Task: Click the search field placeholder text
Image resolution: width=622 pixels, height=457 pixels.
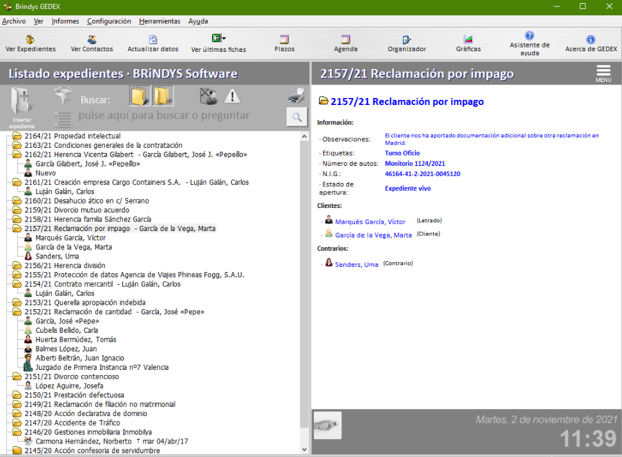Action: pyautogui.click(x=163, y=116)
